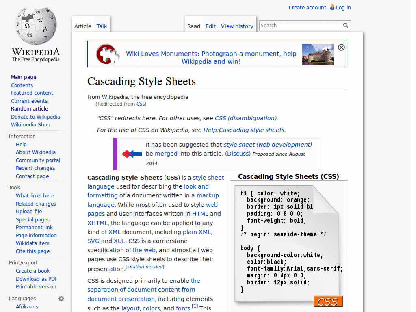Open the plain XML link

197,232
